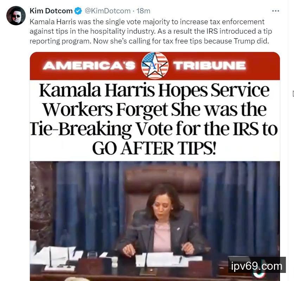This screenshot has width=294, height=281.
Task: Click the TRIBUNE word in the red banner
Action: 209,66
